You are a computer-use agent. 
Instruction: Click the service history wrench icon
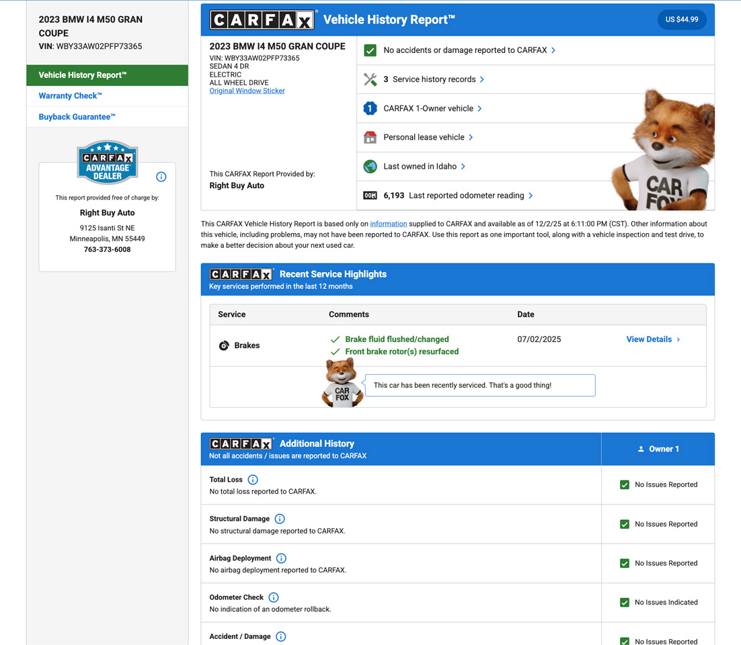pos(370,79)
